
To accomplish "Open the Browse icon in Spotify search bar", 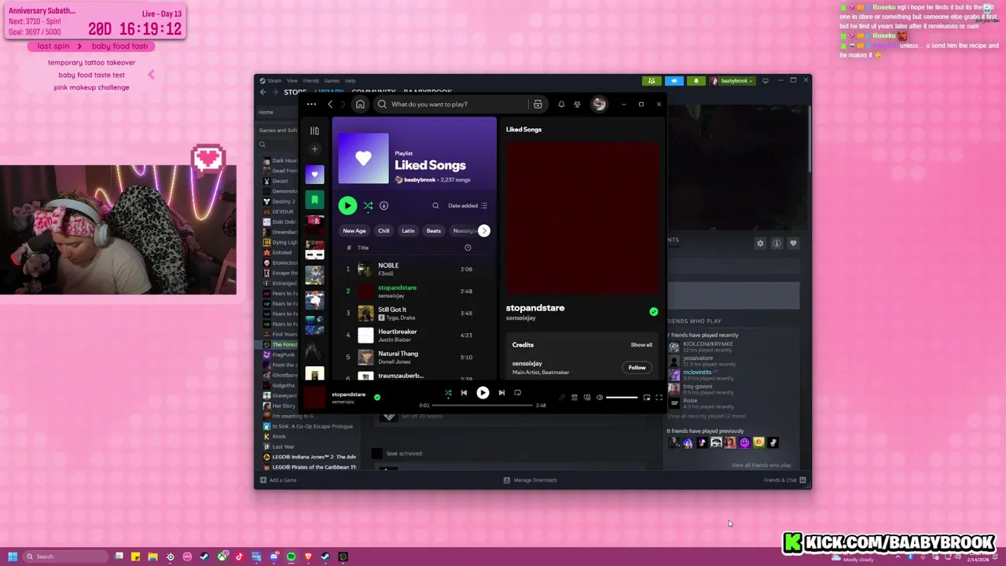I will point(538,104).
